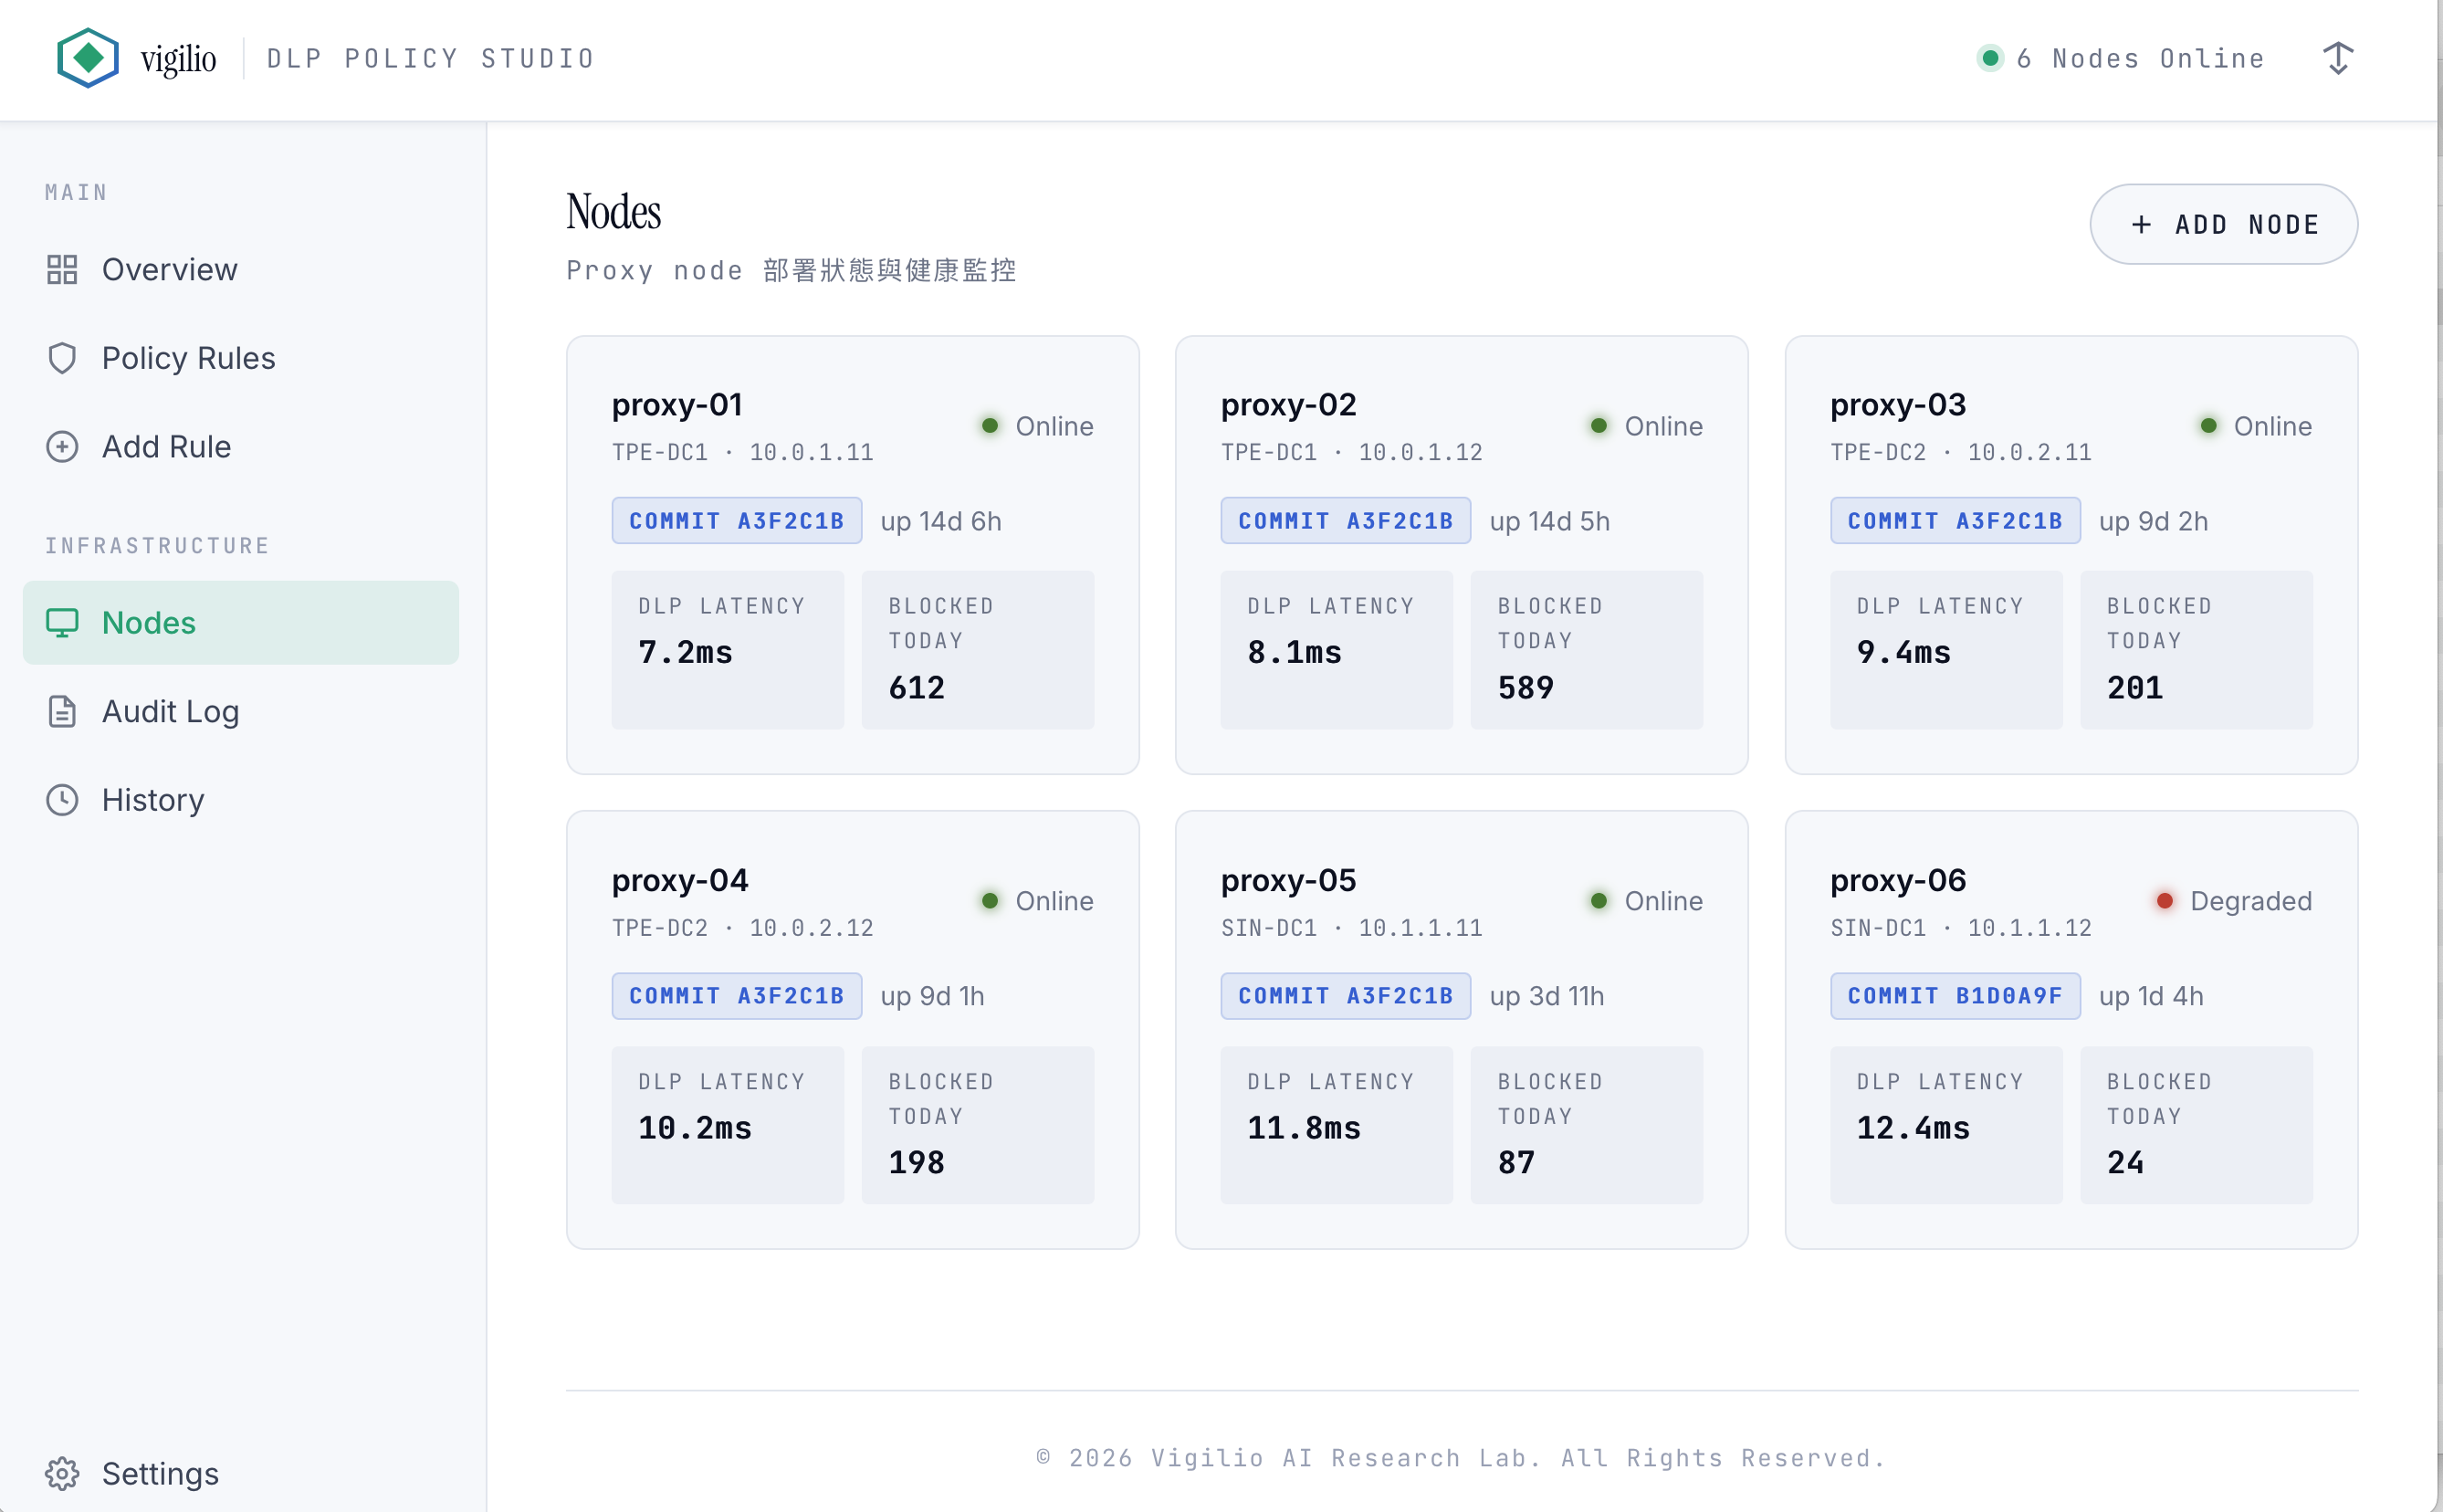2443x1512 pixels.
Task: Click the 10.2ms DLP latency value
Action: (x=695, y=1129)
